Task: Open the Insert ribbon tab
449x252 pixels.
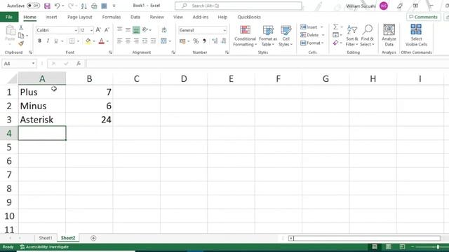Action: [x=51, y=17]
